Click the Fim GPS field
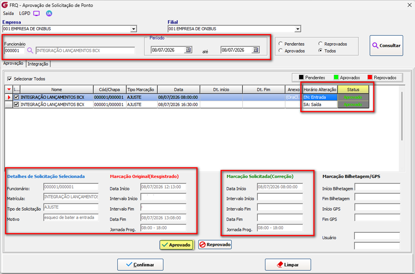415x274 pixels. (377, 218)
